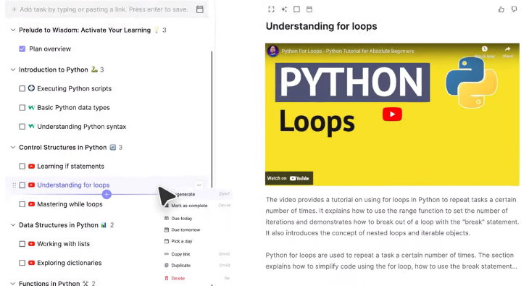
Task: Collapse the Introduction to Python section
Action: click(x=13, y=70)
